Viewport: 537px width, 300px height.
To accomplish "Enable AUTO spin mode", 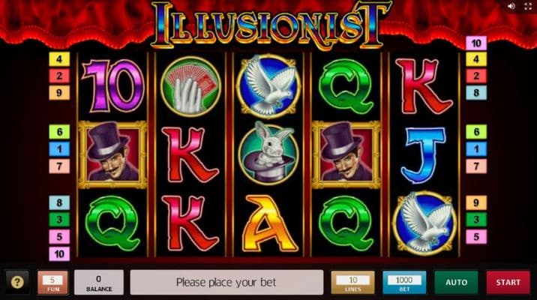I will pyautogui.click(x=456, y=283).
